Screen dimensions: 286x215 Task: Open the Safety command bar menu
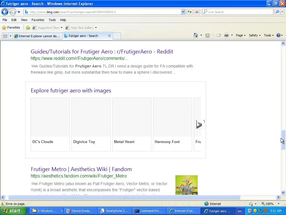(255, 35)
